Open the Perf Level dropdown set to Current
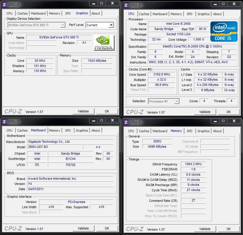 [x=100, y=25]
